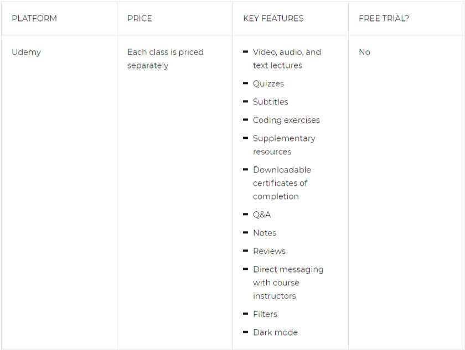Click the bullet next to Notes
Screen dimensions: 465x350
245,233
